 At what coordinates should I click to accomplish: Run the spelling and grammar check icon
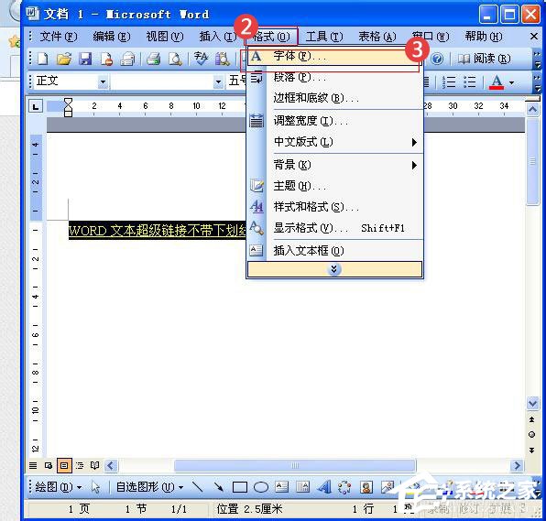pyautogui.click(x=201, y=59)
